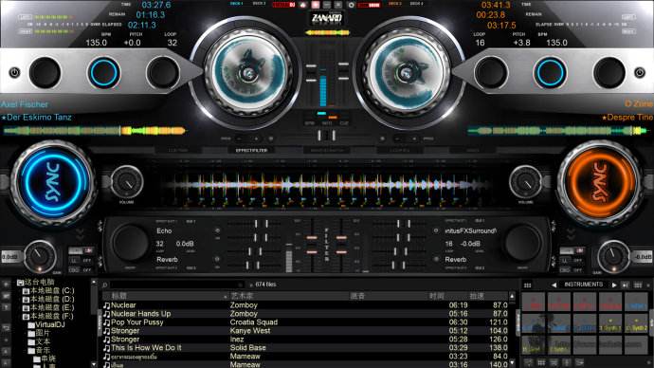Open the 音乐 folder in tree
This screenshot has height=368, width=654.
pyautogui.click(x=43, y=350)
